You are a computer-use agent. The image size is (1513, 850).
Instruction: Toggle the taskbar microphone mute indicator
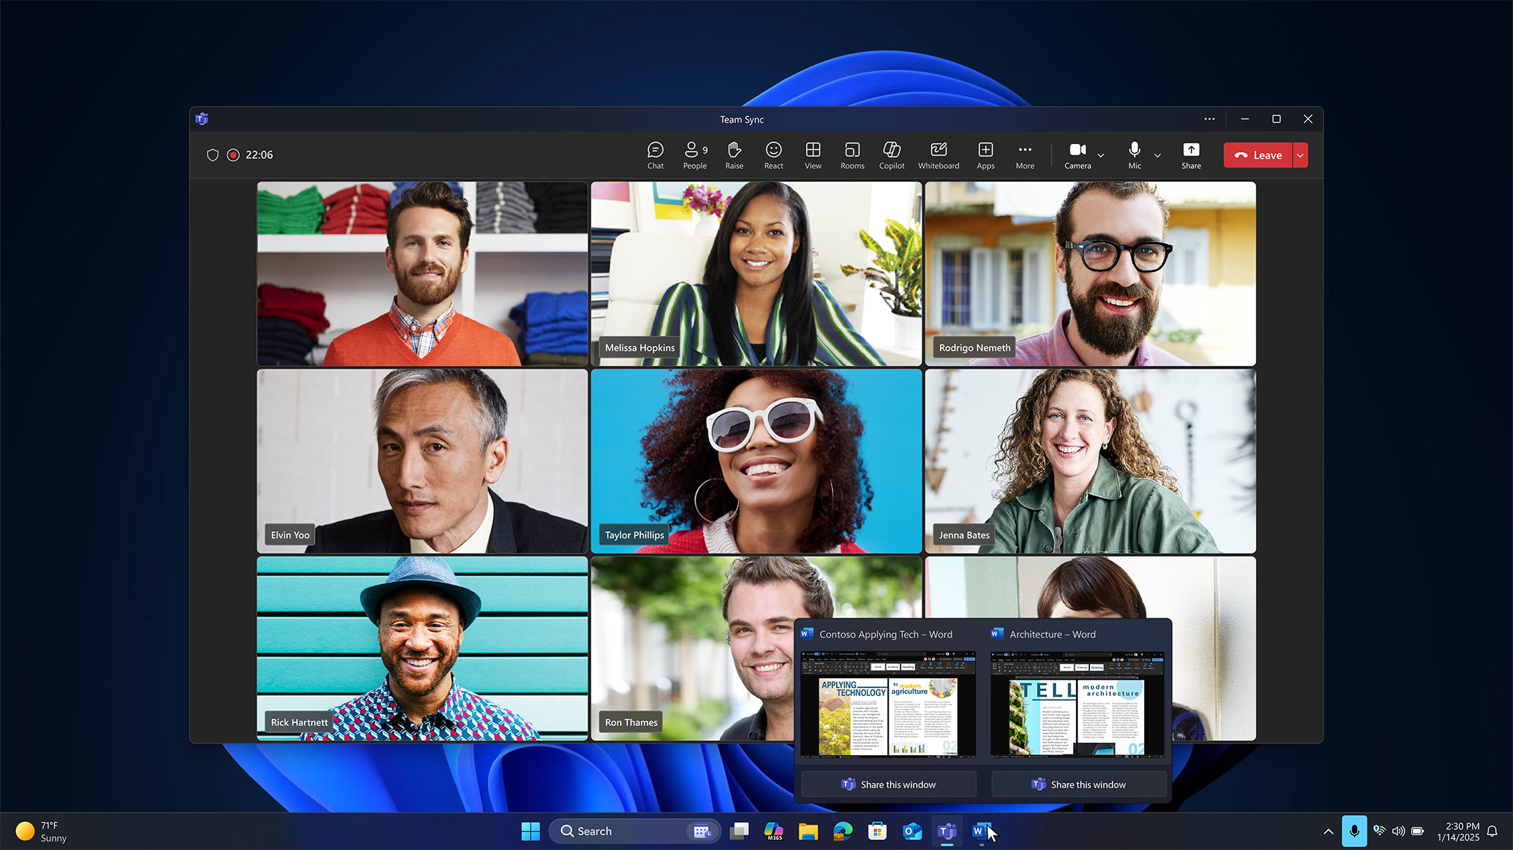point(1354,831)
